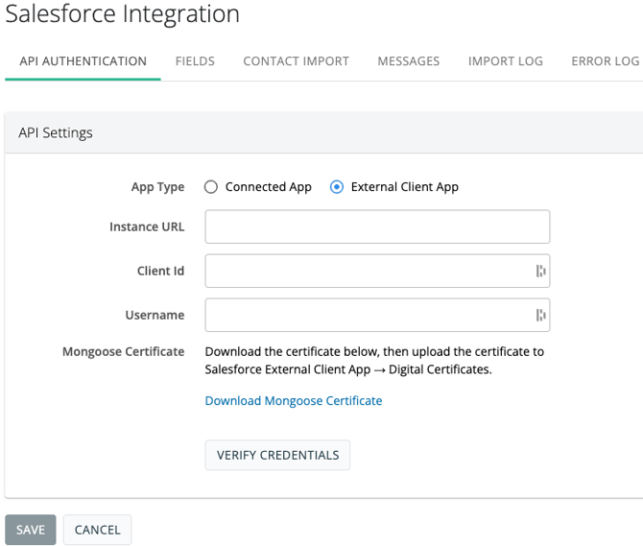View the Import Log tab

coord(505,61)
